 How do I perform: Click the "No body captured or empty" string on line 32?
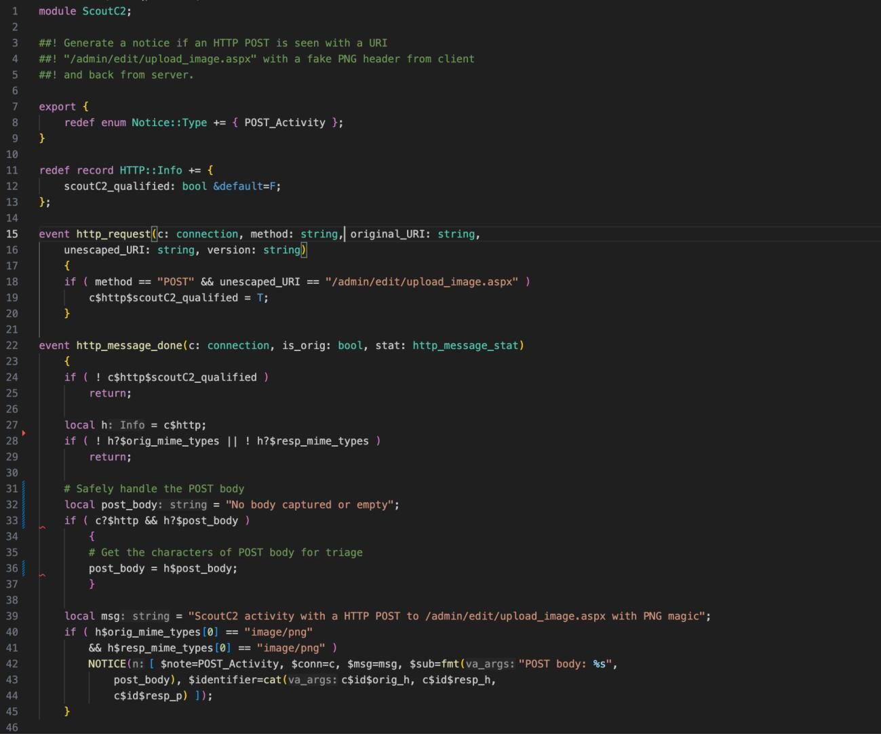pos(309,505)
